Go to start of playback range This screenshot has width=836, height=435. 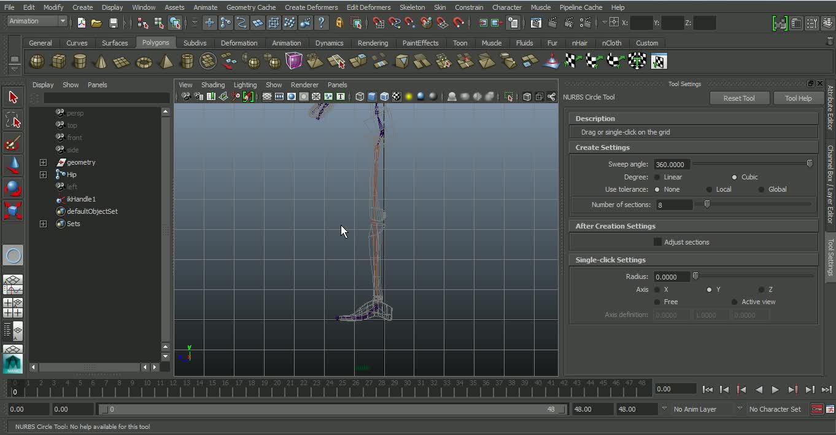click(708, 390)
